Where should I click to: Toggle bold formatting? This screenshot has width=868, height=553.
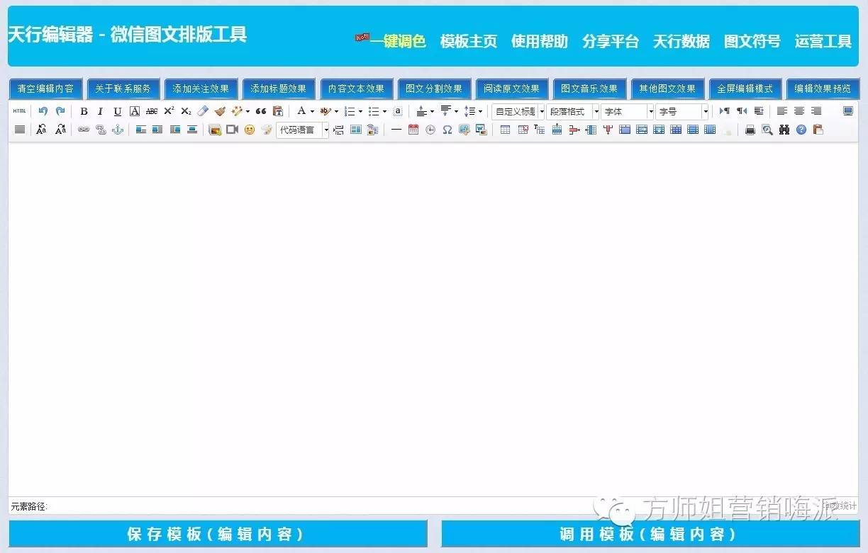(83, 111)
